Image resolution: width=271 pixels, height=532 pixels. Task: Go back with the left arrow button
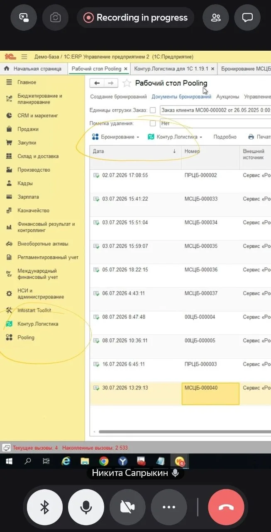pyautogui.click(x=97, y=83)
